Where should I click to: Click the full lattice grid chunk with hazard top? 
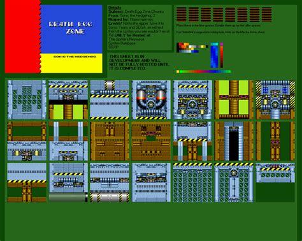click(192, 182)
